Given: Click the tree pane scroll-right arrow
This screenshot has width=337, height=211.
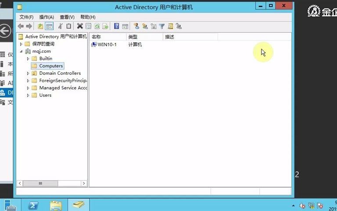Looking at the screenshot, I should (x=84, y=183).
